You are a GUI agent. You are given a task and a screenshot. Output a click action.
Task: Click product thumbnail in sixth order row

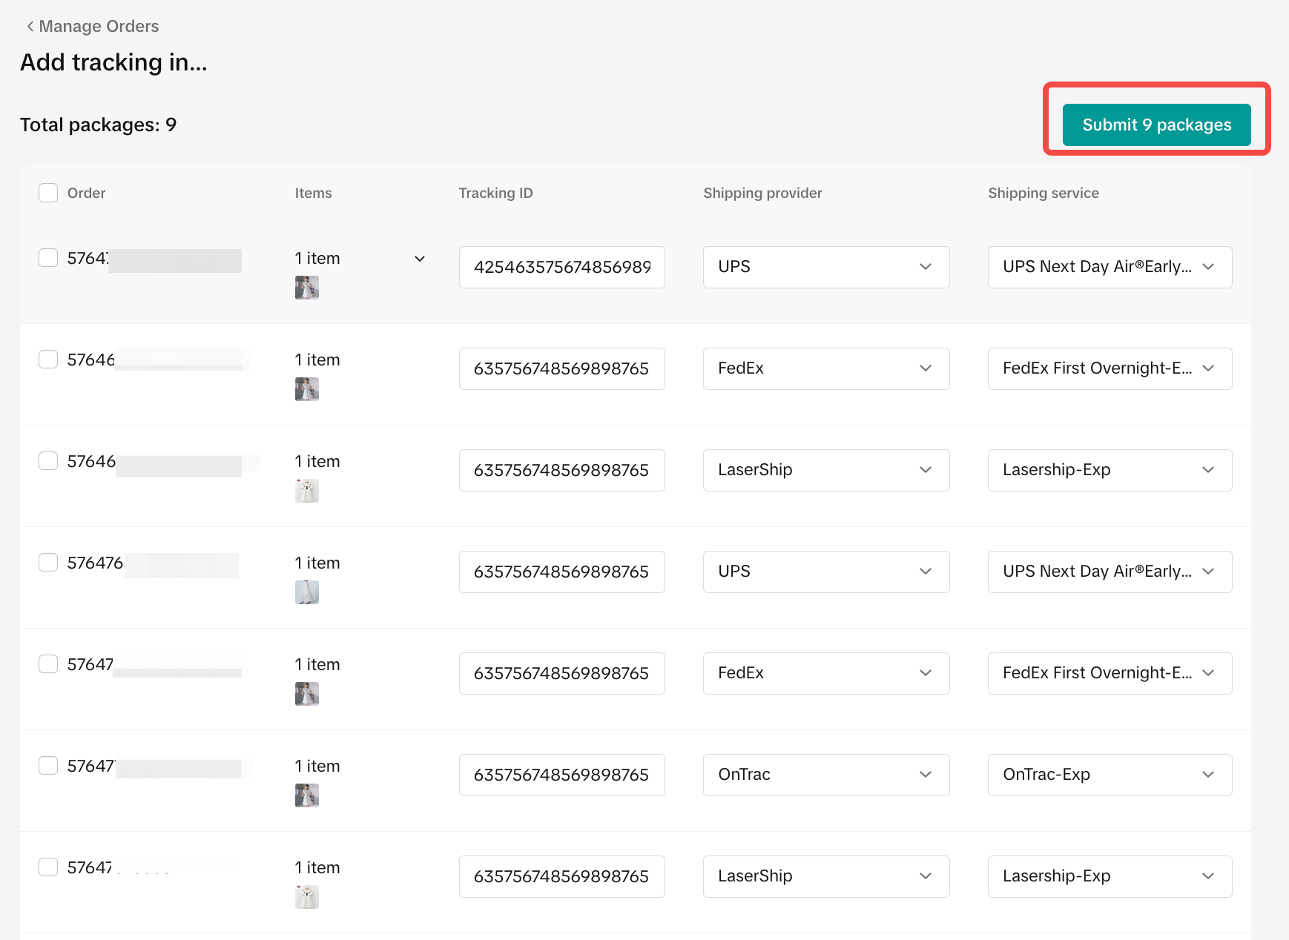[x=306, y=795]
